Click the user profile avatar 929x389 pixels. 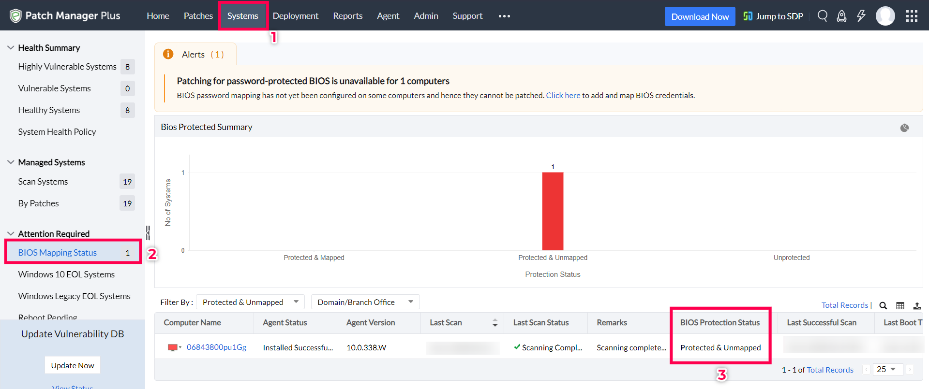(885, 16)
